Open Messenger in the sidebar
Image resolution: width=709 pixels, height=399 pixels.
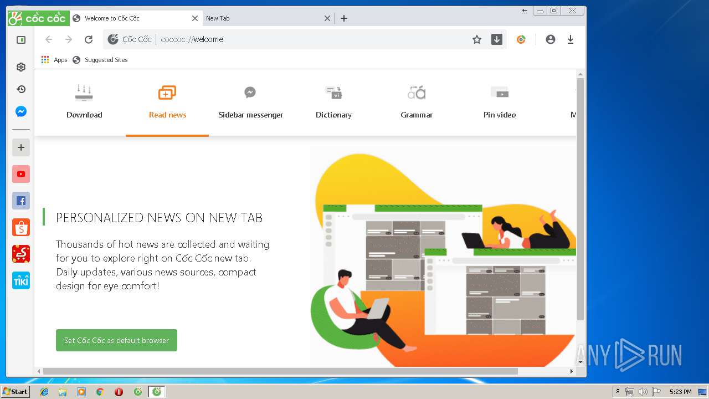click(21, 111)
